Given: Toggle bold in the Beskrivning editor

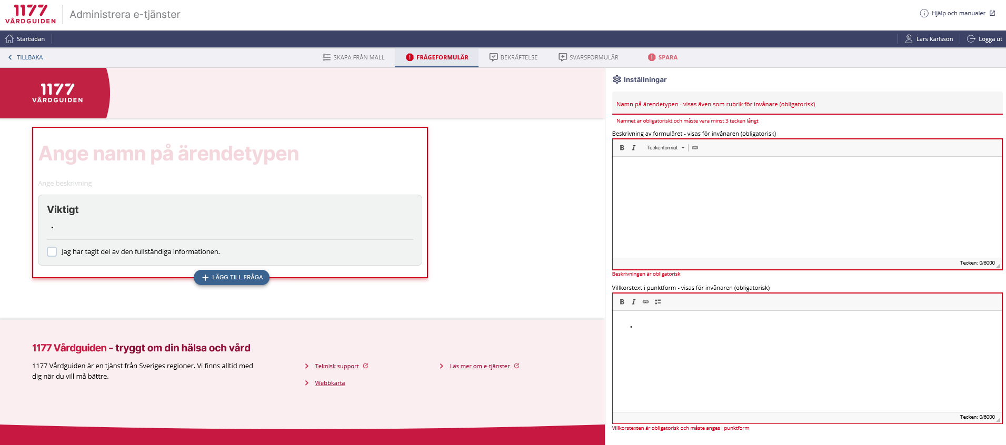Looking at the screenshot, I should tap(622, 148).
